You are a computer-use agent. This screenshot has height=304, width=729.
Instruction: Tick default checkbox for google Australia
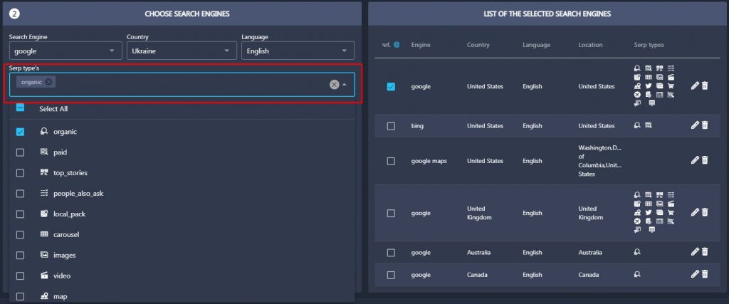pos(391,253)
